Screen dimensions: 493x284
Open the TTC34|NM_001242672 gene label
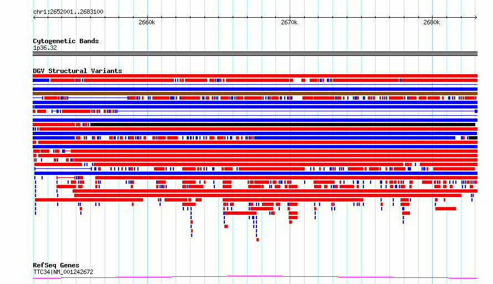(63, 272)
